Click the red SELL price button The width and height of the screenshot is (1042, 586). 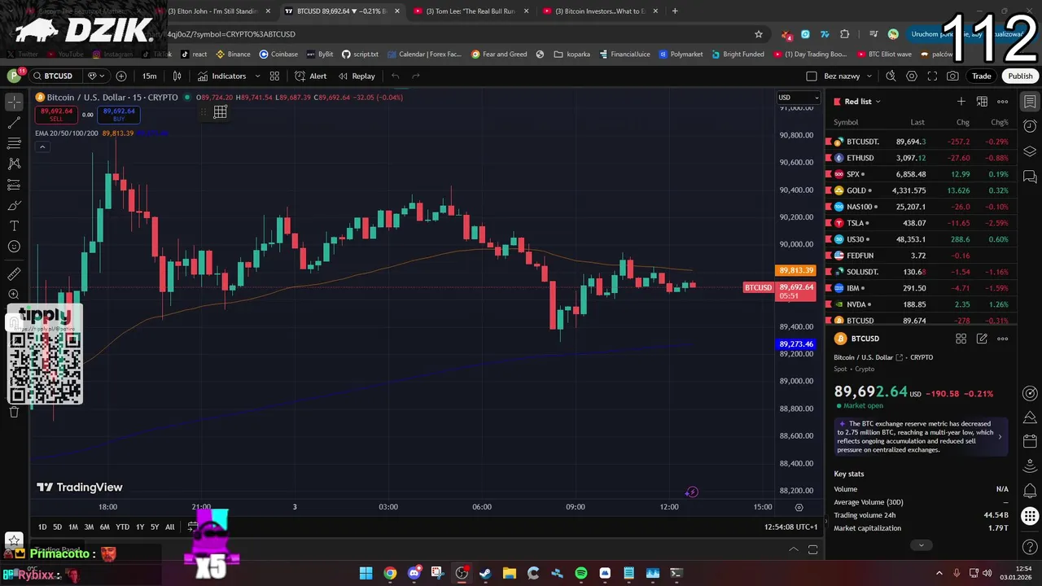pos(56,115)
